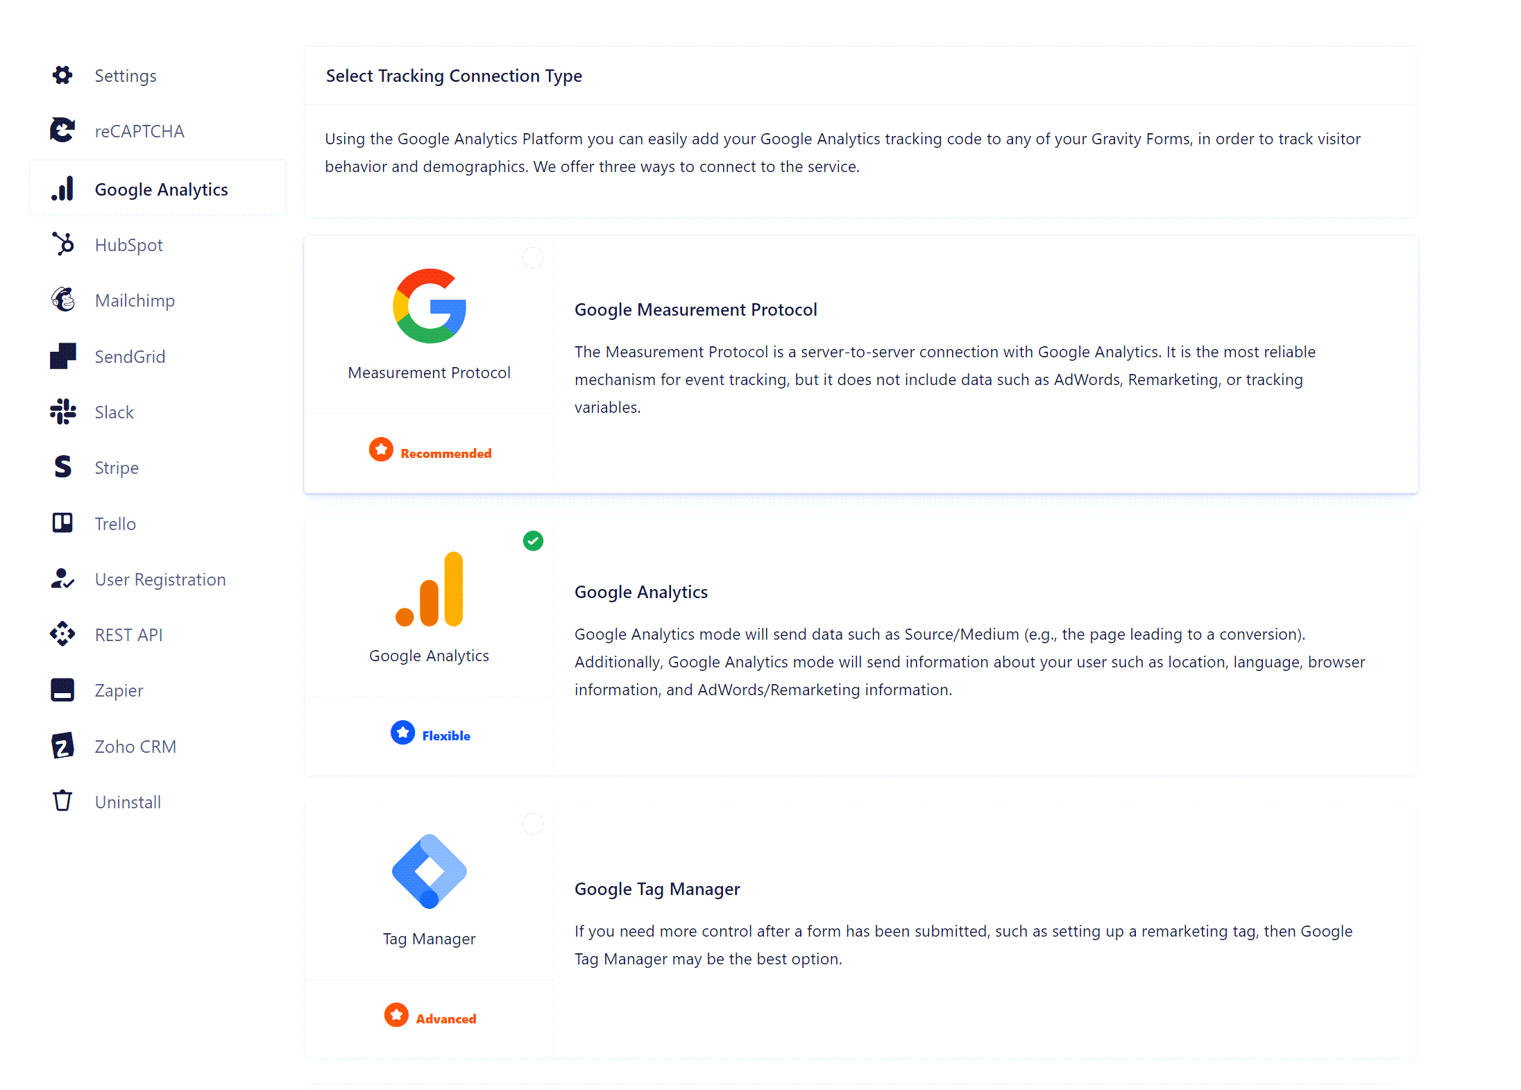Click the checked Google Analytics radio
The width and height of the screenshot is (1521, 1090).
[x=533, y=540]
